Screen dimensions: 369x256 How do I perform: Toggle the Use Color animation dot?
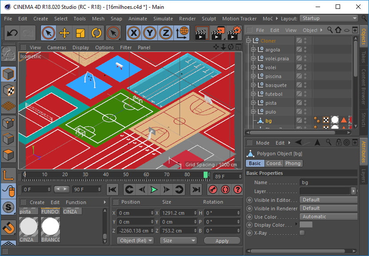[249, 217]
